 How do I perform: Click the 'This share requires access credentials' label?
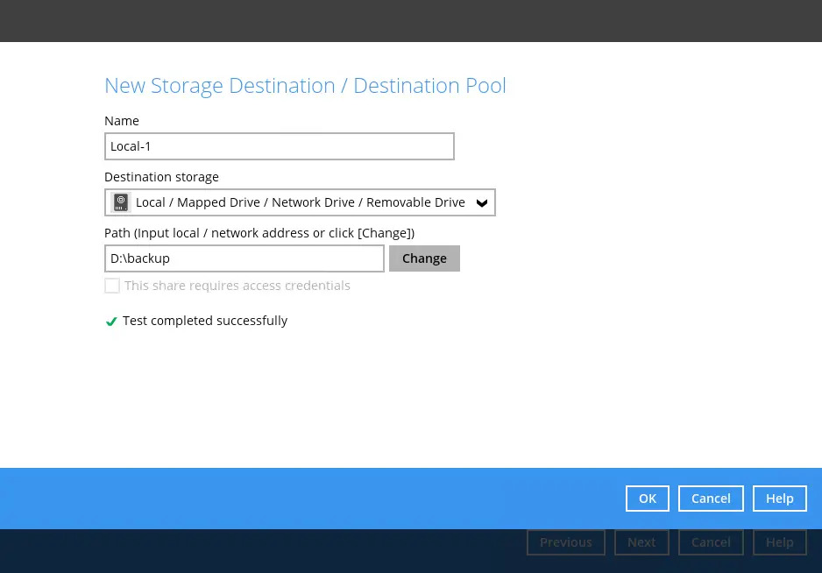click(237, 286)
